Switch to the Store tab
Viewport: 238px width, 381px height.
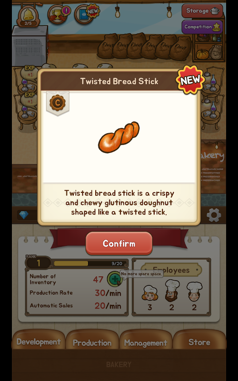[x=199, y=342]
